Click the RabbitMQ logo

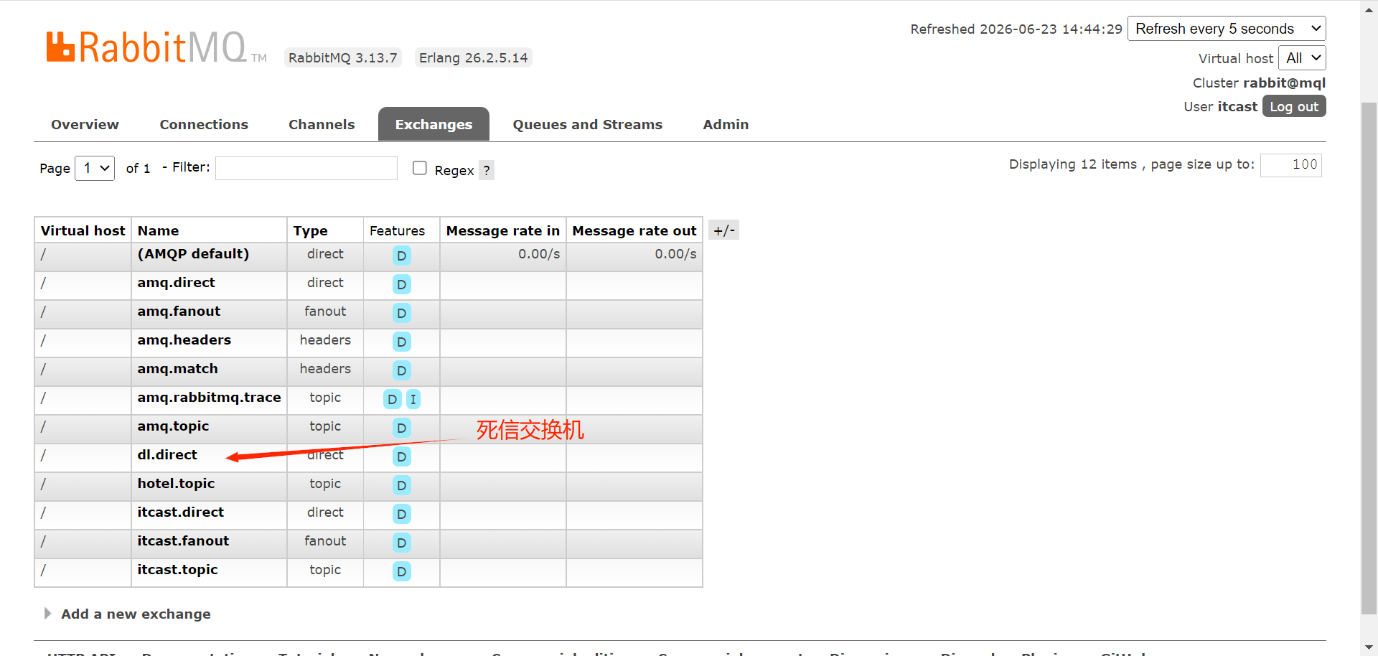tap(156, 47)
